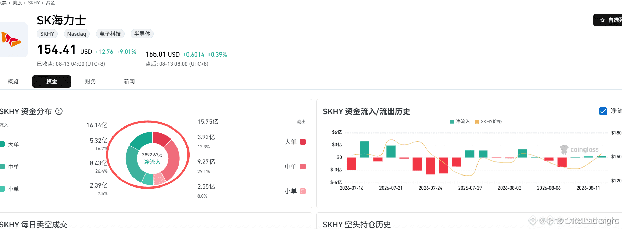Click the SKHY 空头持仓历史 heading

pos(357,225)
